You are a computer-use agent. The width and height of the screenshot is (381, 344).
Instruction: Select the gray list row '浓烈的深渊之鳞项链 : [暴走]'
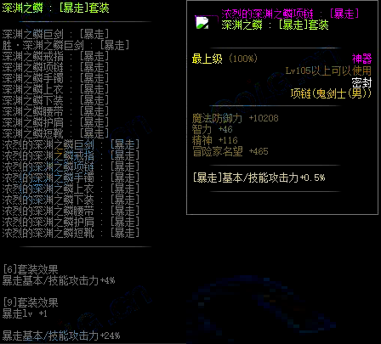[x=71, y=166]
